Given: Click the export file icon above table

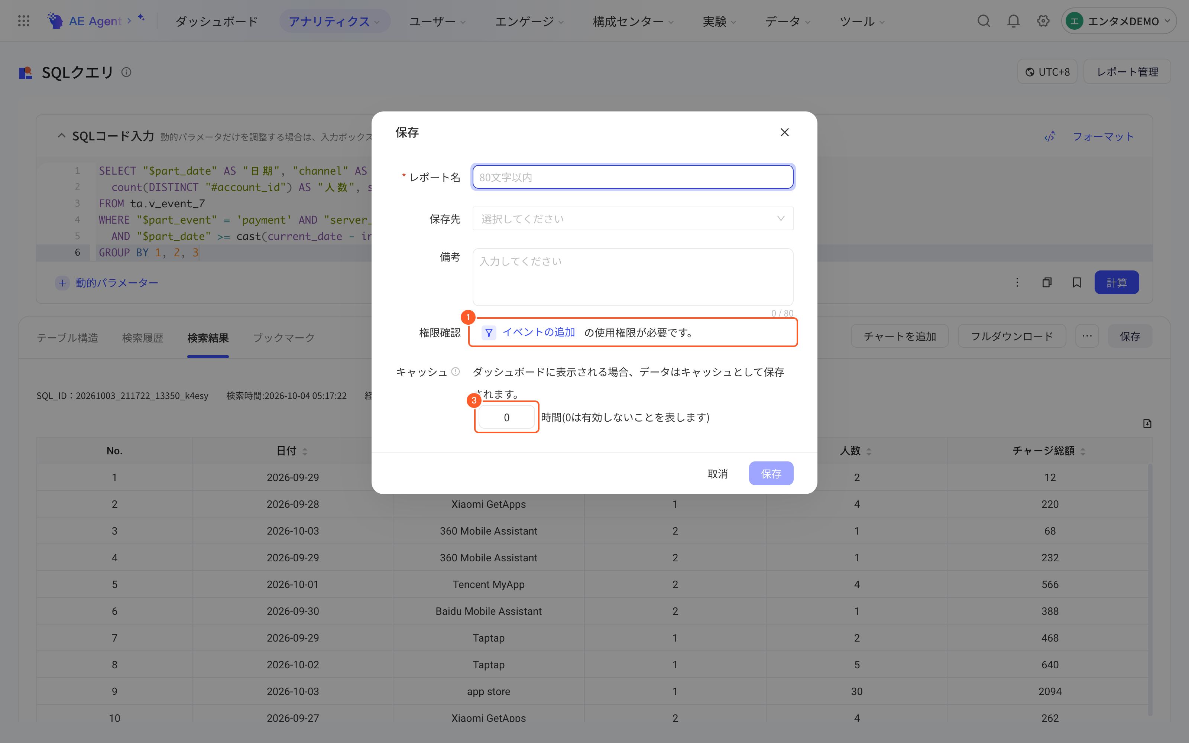Looking at the screenshot, I should click(1147, 424).
